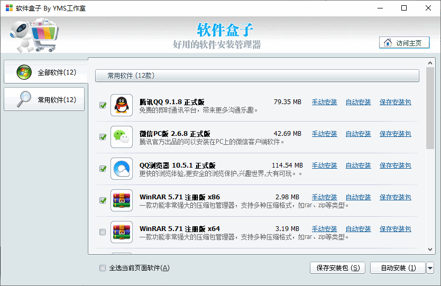Uncheck the WinRAR 5.71 x86 checkbox
Screen dimensions: 441x286
[x=103, y=200]
